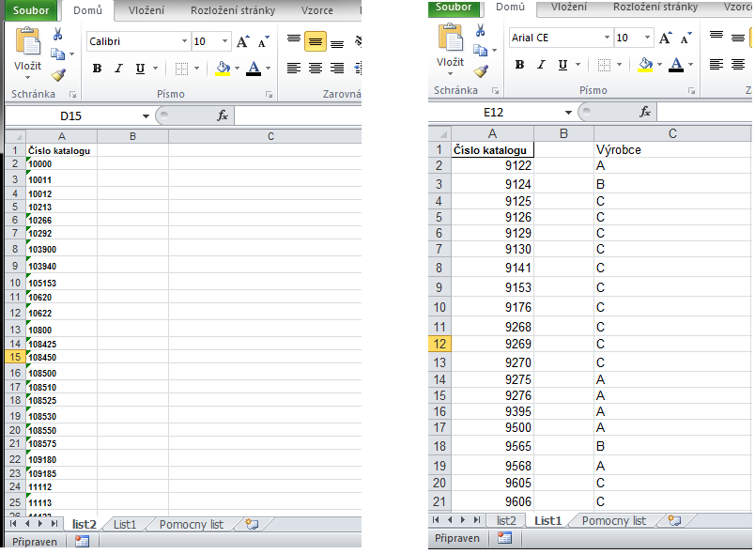This screenshot has width=755, height=554.
Task: Click insert function fx in left window
Action: point(223,115)
